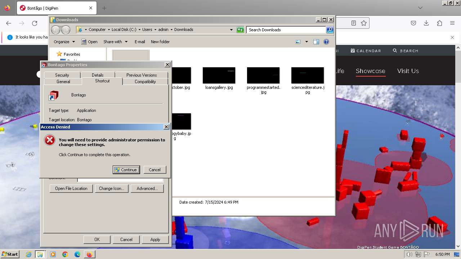Open Chrome from the taskbar

click(x=65, y=254)
